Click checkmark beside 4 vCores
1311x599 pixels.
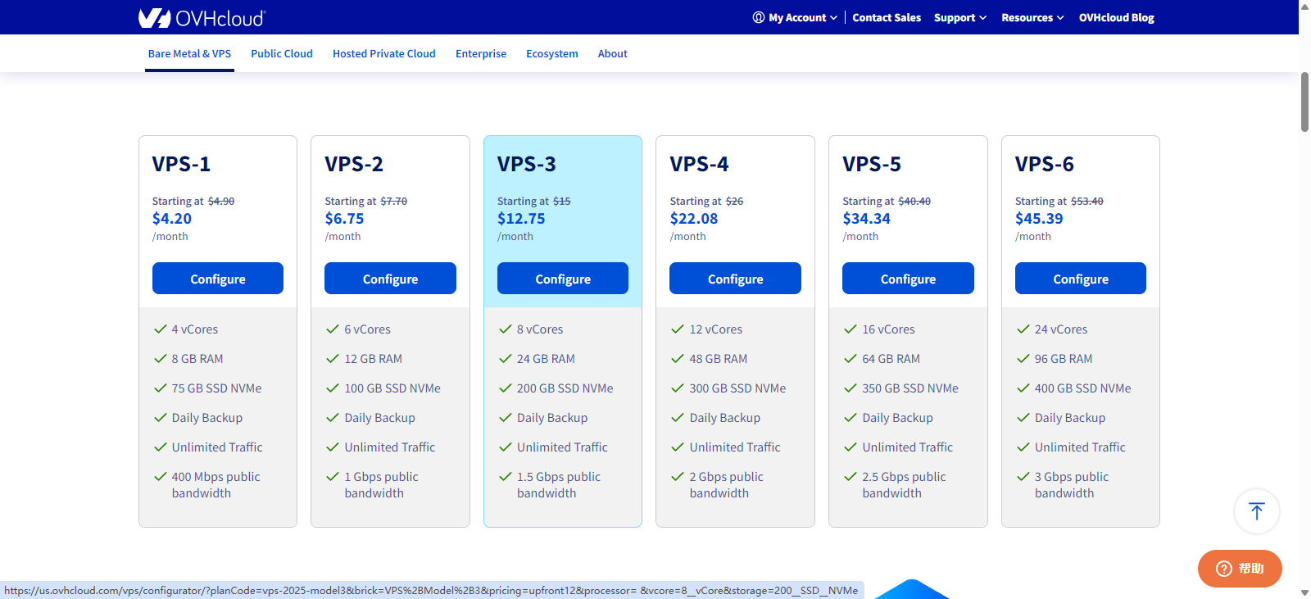point(161,329)
